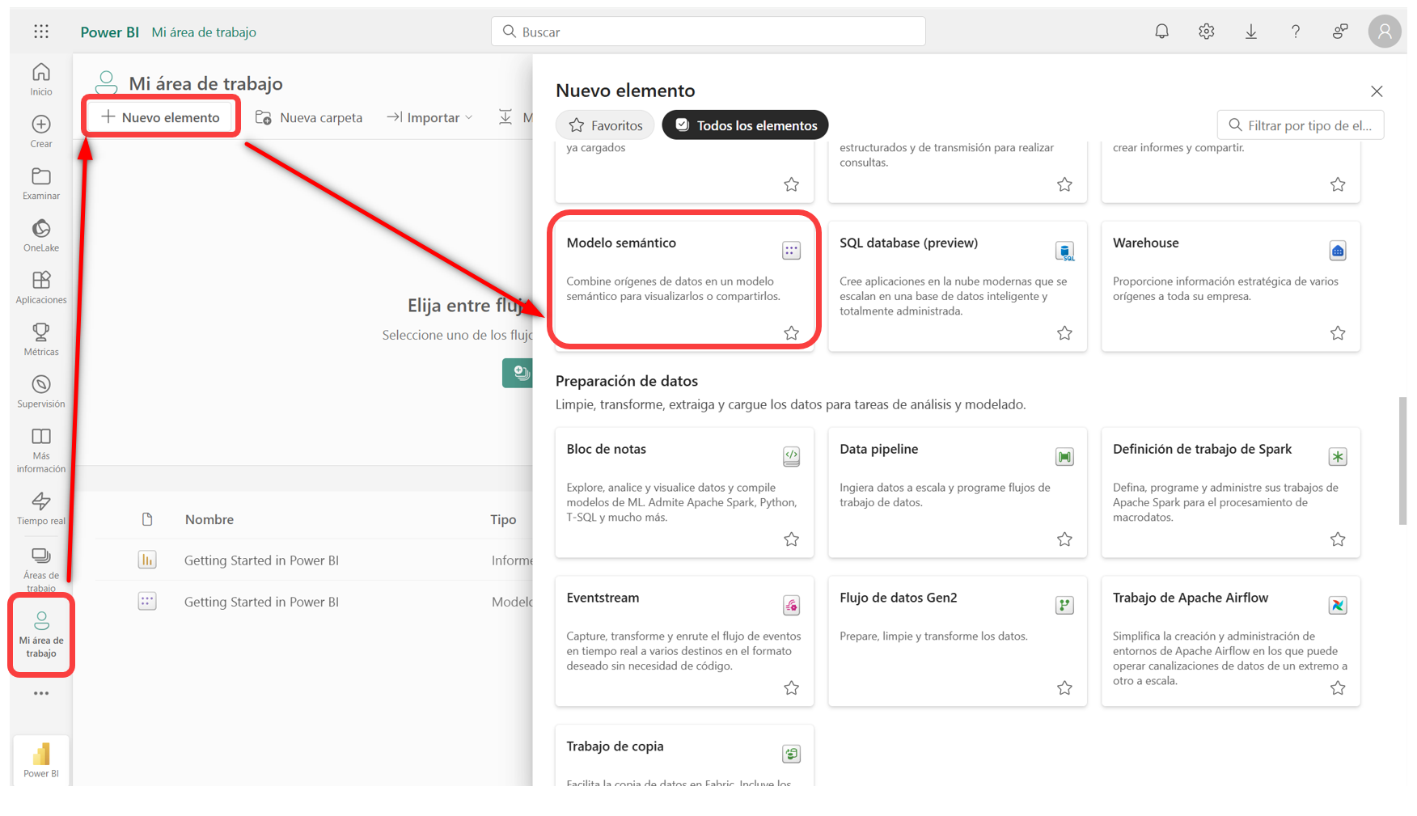Click the Filtrar por tipo de elemento field
Viewport: 1417px width, 816px height.
[x=1301, y=125]
